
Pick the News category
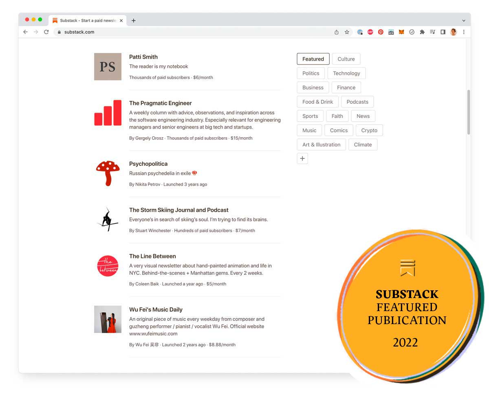click(363, 116)
